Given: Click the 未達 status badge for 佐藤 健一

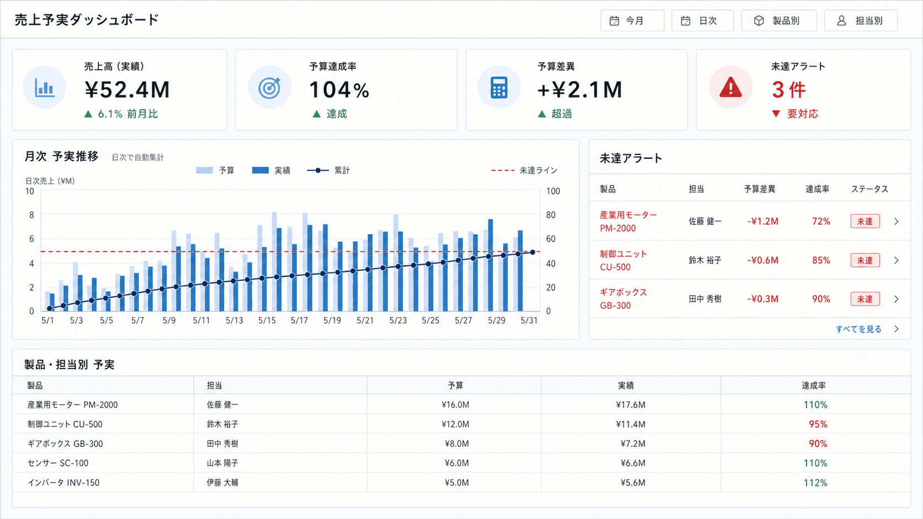Looking at the screenshot, I should click(865, 221).
